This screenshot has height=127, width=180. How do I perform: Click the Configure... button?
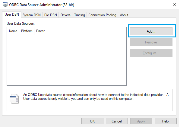point(151,53)
